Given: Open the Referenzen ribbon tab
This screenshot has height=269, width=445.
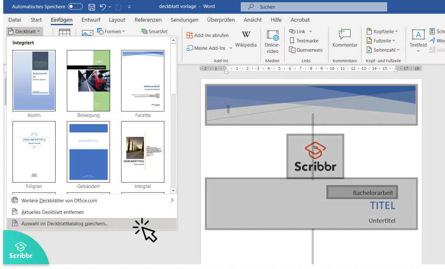Looking at the screenshot, I should (148, 20).
